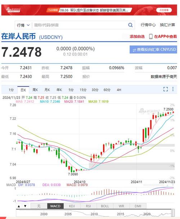
Task: Open the three-dot chart menu
Action: pyautogui.click(x=173, y=89)
